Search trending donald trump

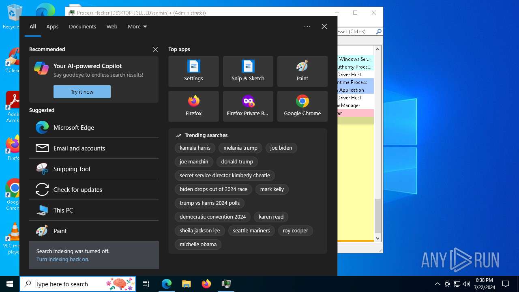237,162
